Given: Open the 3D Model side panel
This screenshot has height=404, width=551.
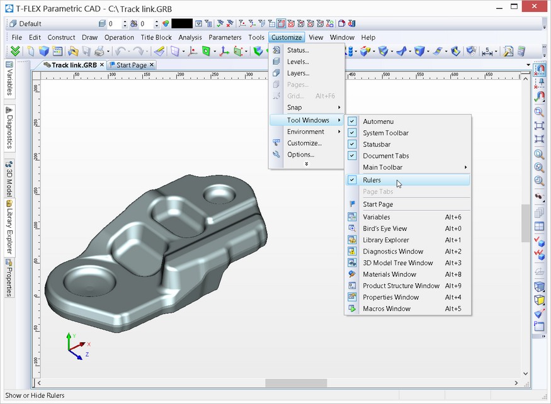Looking at the screenshot, I should click(9, 178).
